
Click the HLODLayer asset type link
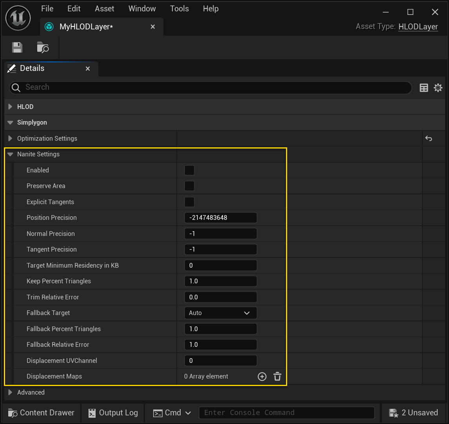tap(418, 27)
